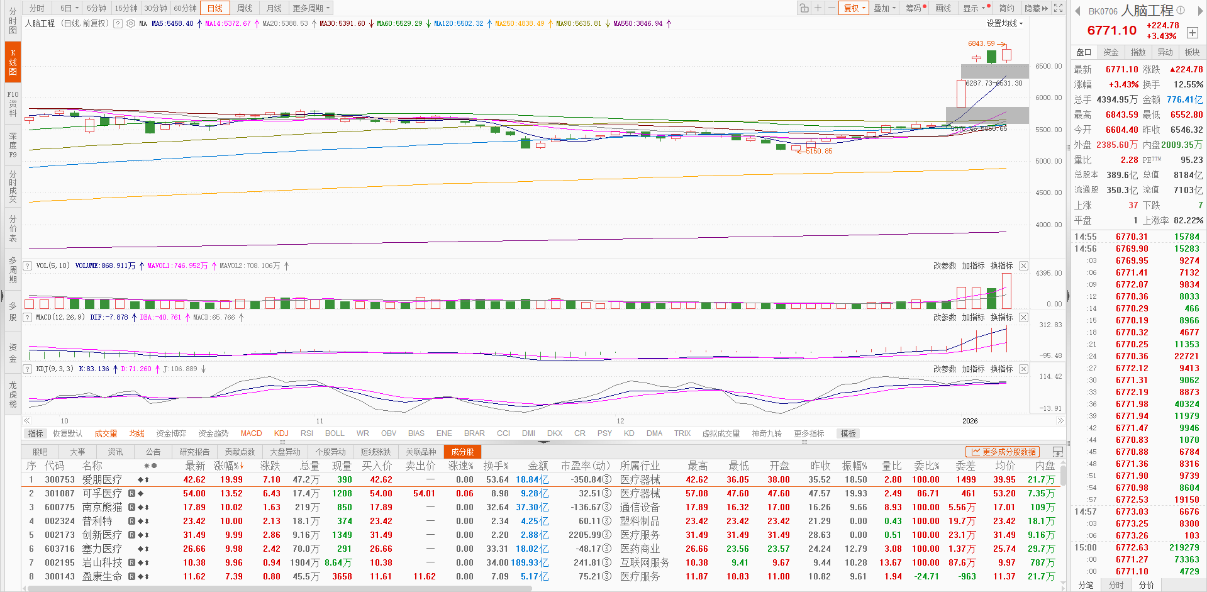Open MA settings via the gear icon
This screenshot has width=1207, height=592.
point(131,23)
